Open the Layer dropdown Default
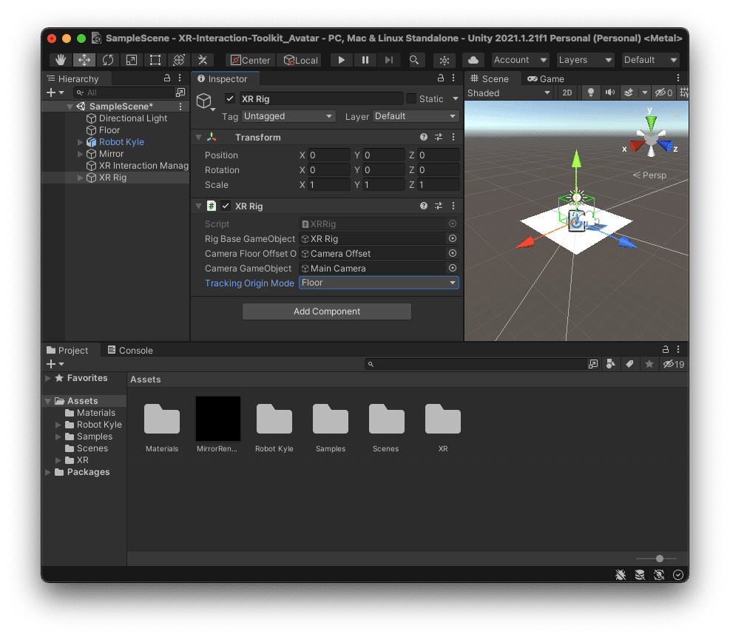The image size is (730, 637). [415, 116]
